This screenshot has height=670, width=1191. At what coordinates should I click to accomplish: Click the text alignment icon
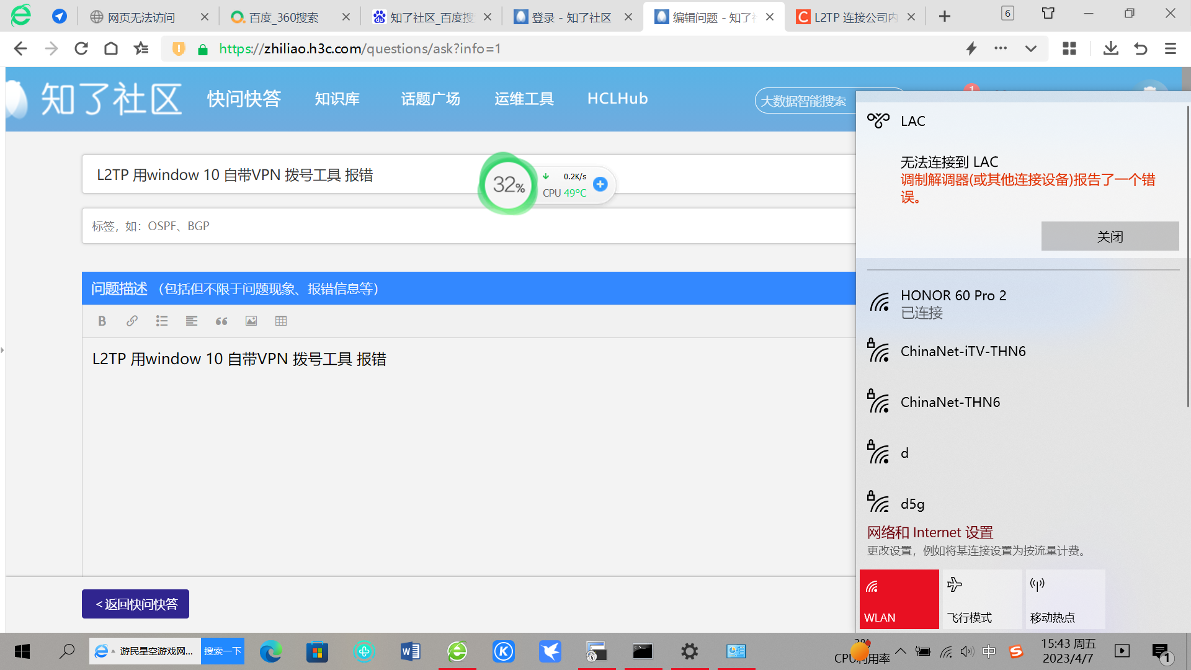192,321
